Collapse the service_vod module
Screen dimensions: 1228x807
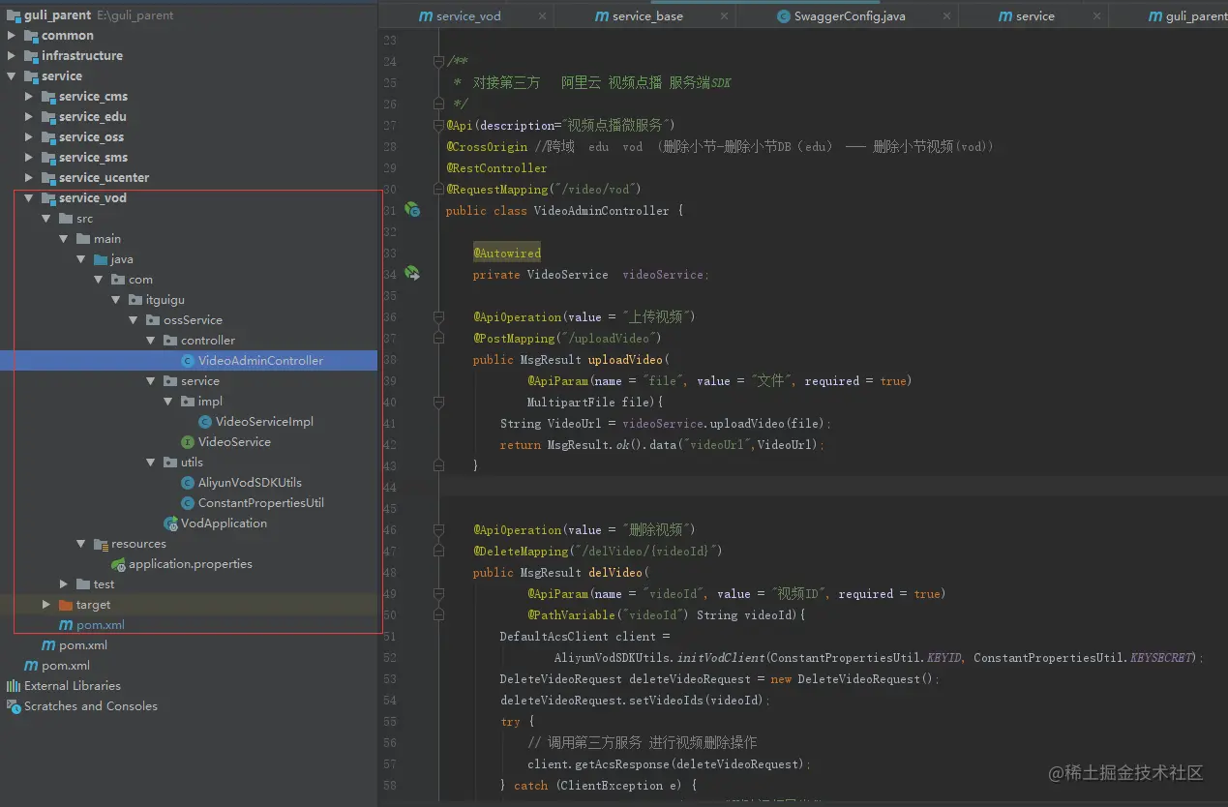tap(29, 197)
